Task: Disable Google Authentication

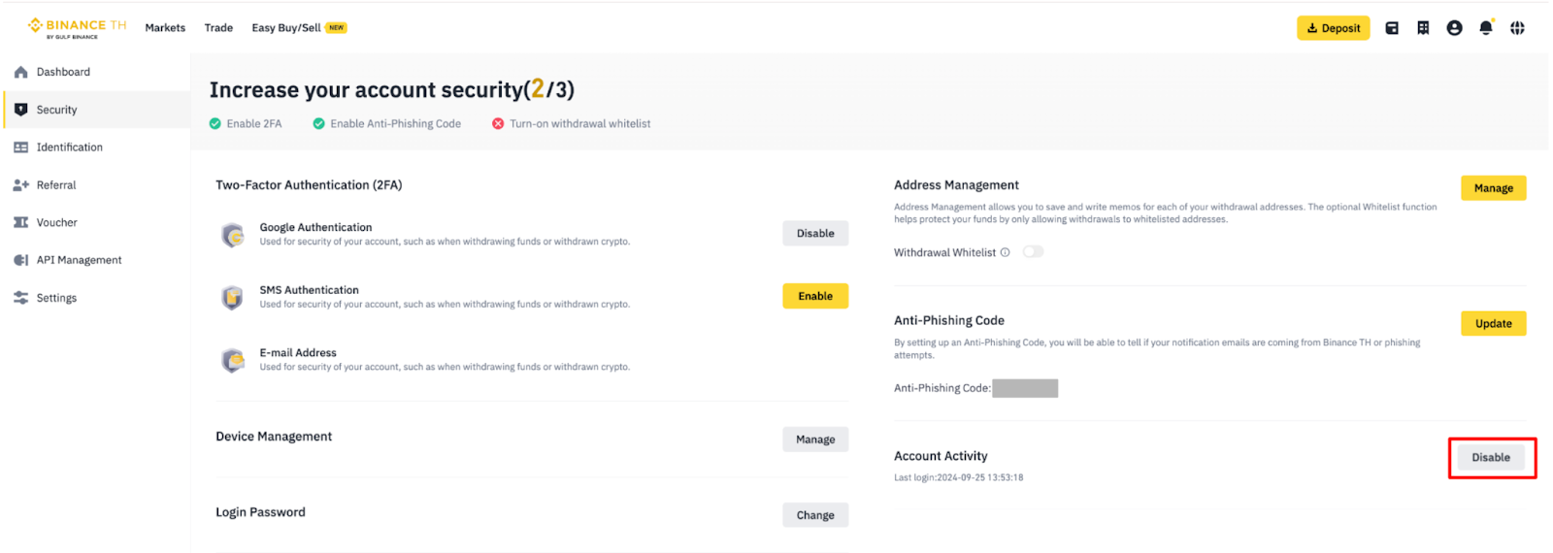Action: coord(814,234)
